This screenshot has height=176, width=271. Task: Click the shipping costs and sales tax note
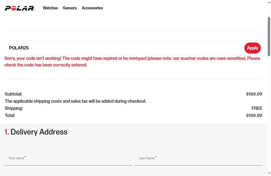[76, 101]
